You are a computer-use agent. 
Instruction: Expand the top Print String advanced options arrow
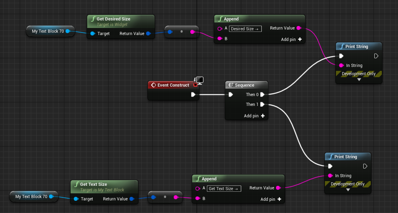(359, 80)
